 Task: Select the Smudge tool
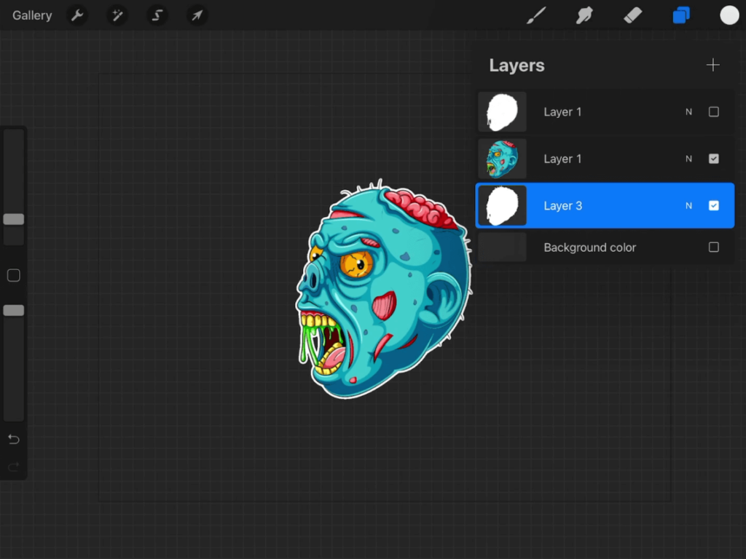tap(585, 15)
